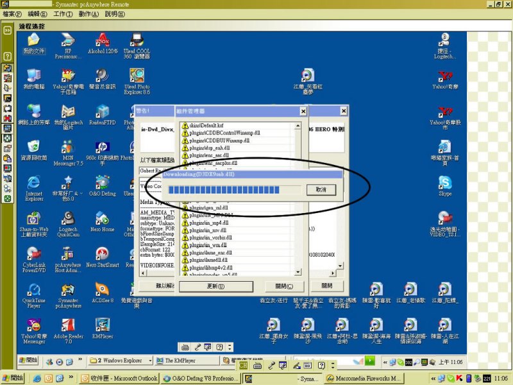The image size is (513, 385).
Task: Click the help question mark in the left toolbar
Action: 8,56
